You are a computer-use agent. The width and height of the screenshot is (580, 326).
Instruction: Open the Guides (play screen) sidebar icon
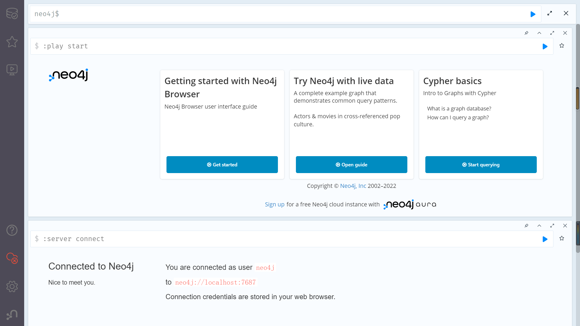[x=12, y=70]
